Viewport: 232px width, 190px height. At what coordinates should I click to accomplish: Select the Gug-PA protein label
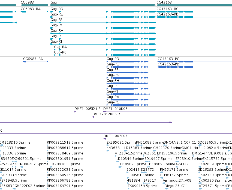click(x=113, y=97)
